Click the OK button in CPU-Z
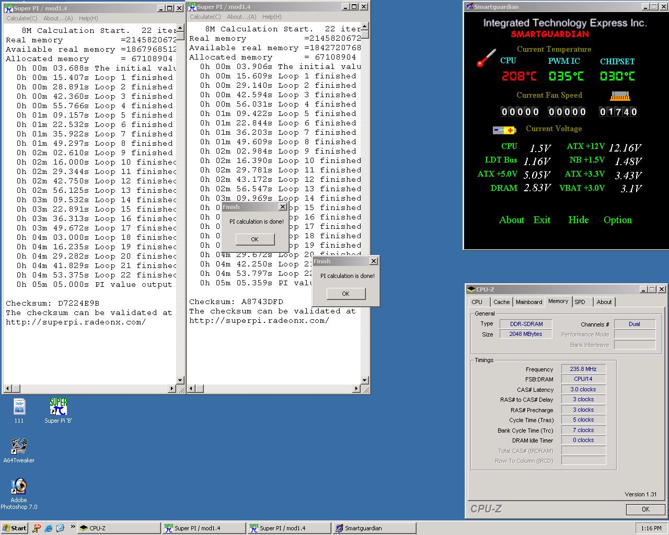This screenshot has height=535, width=669. point(645,509)
